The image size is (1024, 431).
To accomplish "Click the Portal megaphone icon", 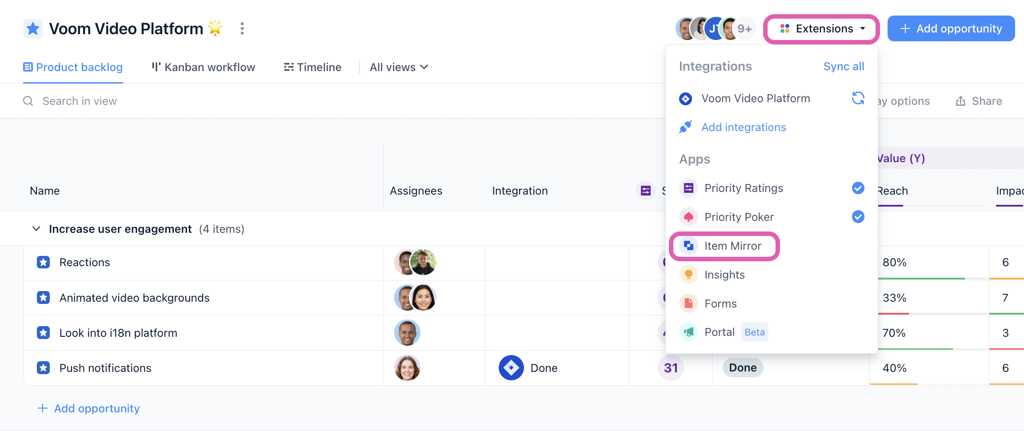I will [688, 332].
